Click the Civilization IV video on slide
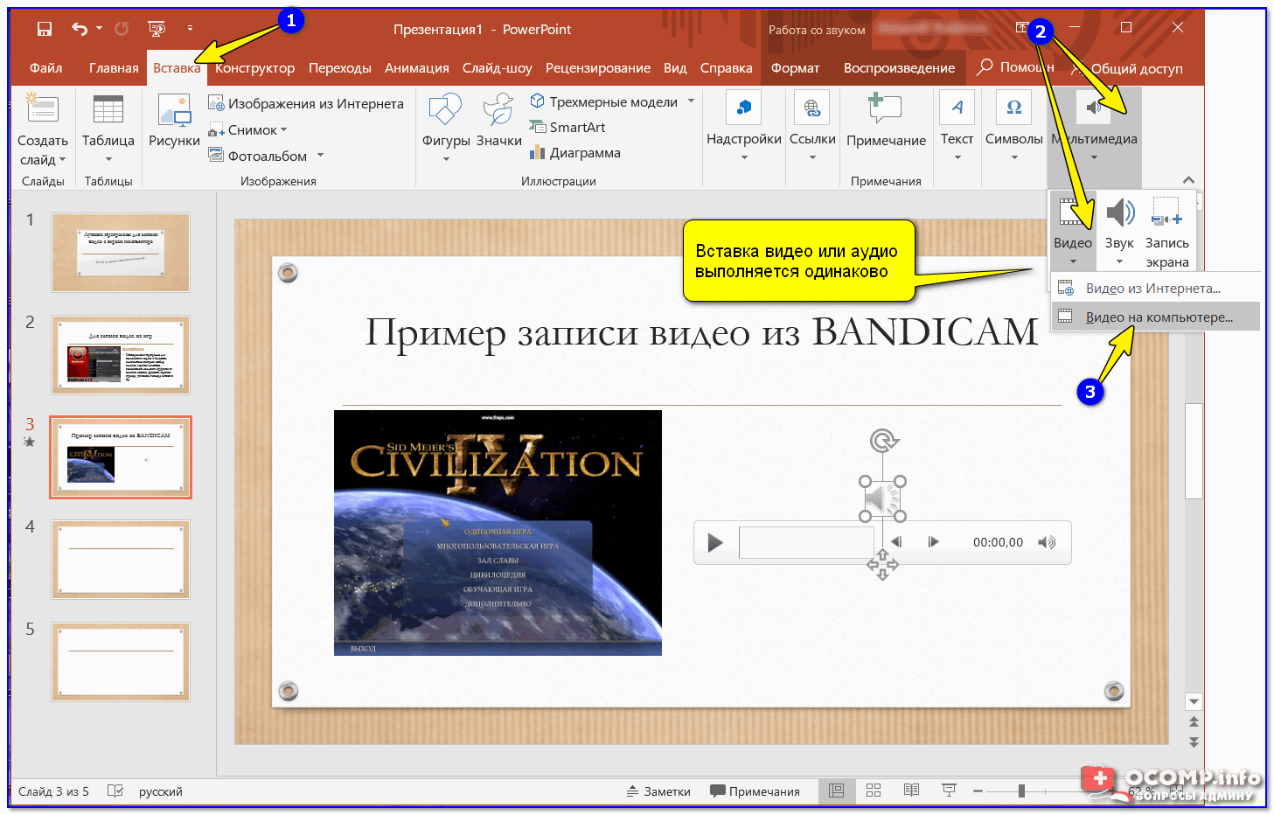The width and height of the screenshot is (1274, 815). pos(498,533)
